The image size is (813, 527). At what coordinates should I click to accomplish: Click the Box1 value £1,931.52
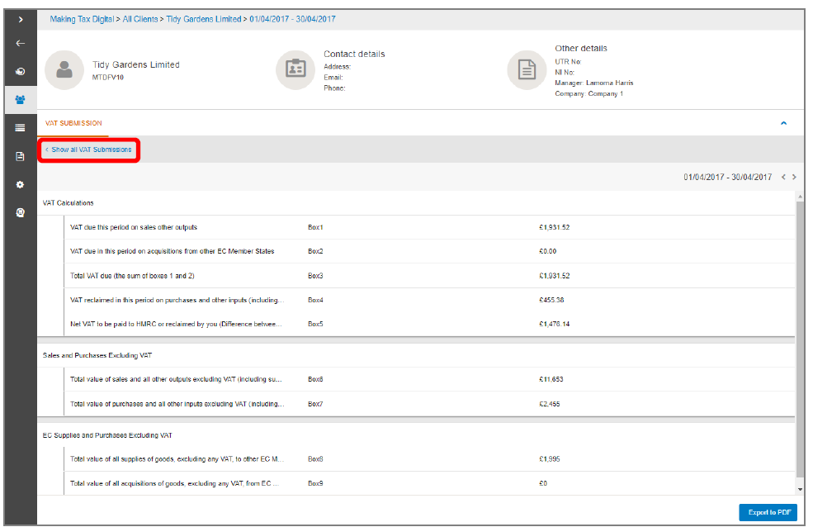(x=555, y=228)
